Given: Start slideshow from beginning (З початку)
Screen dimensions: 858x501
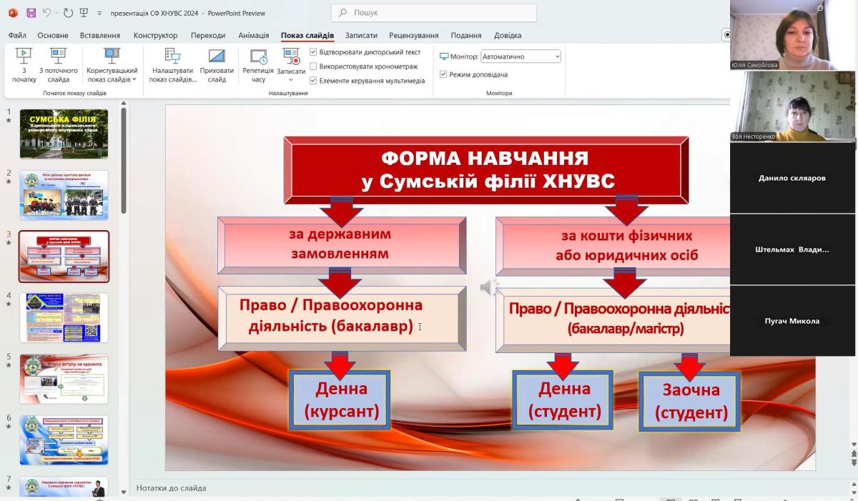Looking at the screenshot, I should click(24, 65).
